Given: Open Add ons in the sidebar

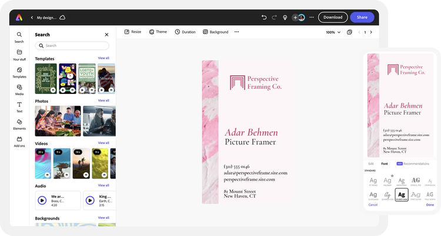Looking at the screenshot, I should [19, 142].
